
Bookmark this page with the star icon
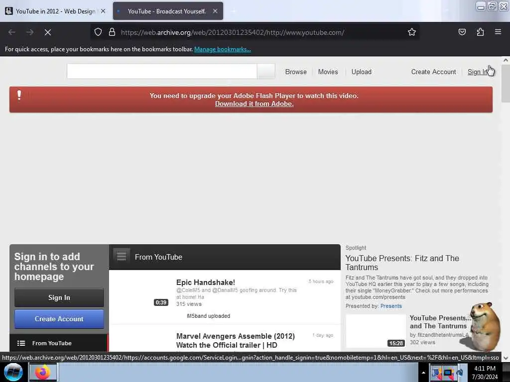(x=412, y=32)
